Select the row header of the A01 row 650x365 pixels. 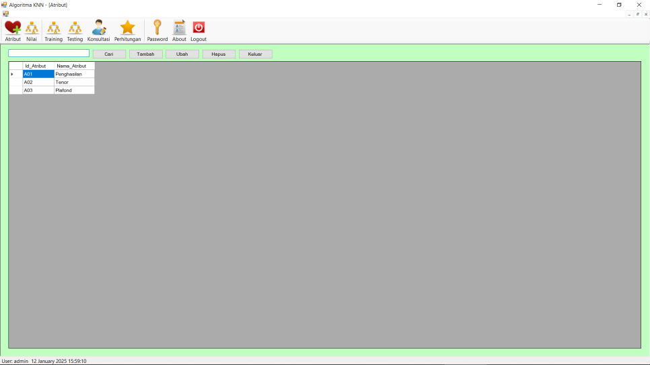pyautogui.click(x=15, y=74)
